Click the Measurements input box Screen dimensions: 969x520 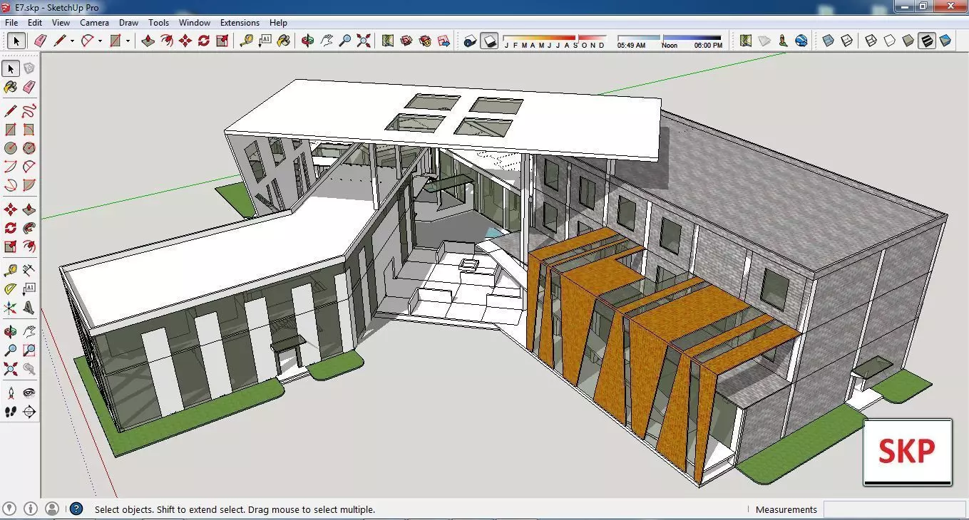coord(895,509)
